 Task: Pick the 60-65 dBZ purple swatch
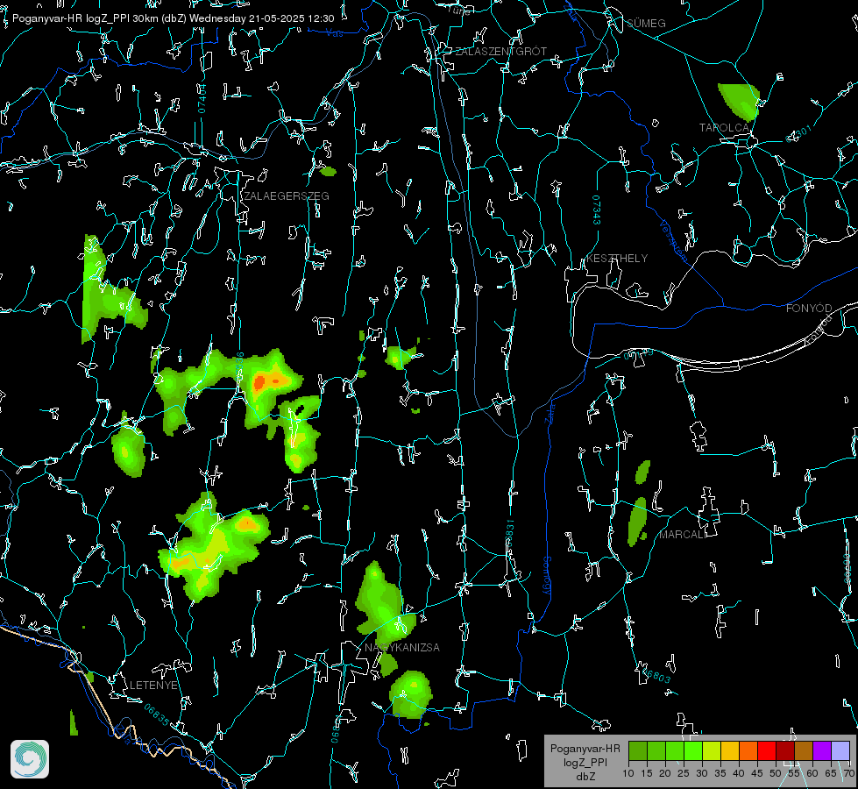point(822,750)
